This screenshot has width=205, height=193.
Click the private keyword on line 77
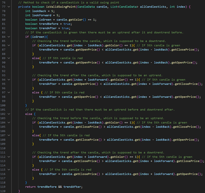coord(25,6)
